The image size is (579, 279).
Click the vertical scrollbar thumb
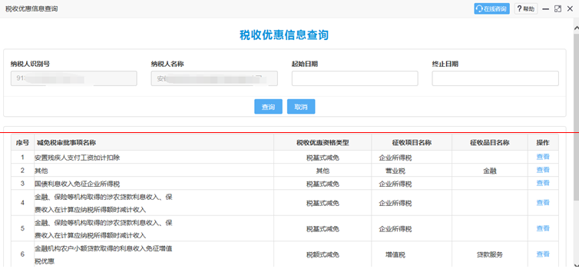[576, 116]
